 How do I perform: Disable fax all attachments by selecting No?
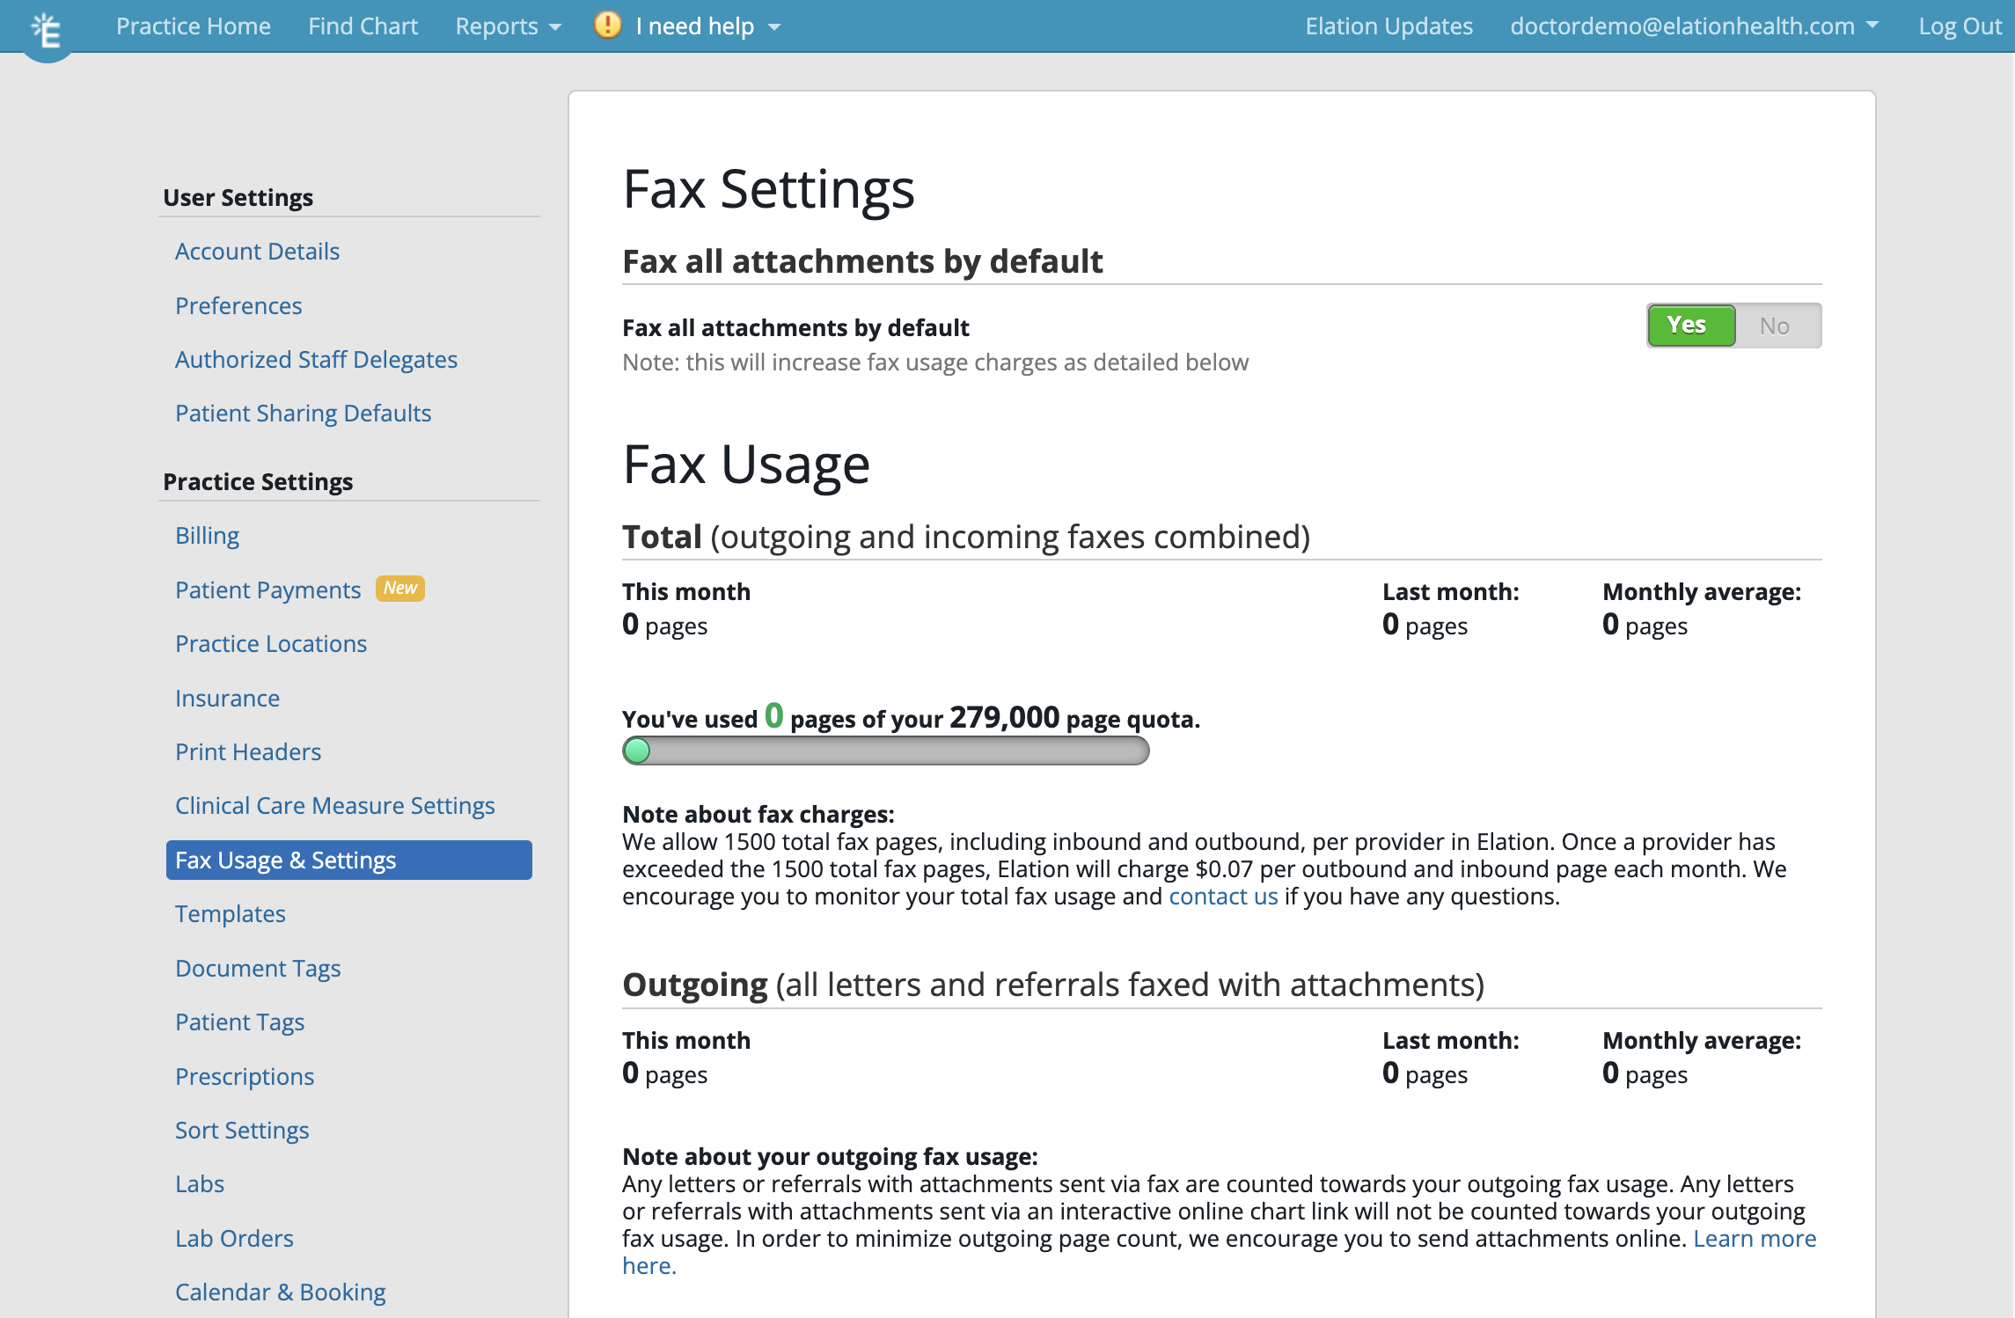[1777, 325]
